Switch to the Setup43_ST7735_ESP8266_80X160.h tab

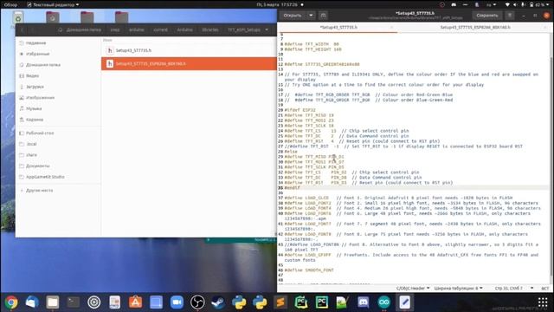[475, 27]
